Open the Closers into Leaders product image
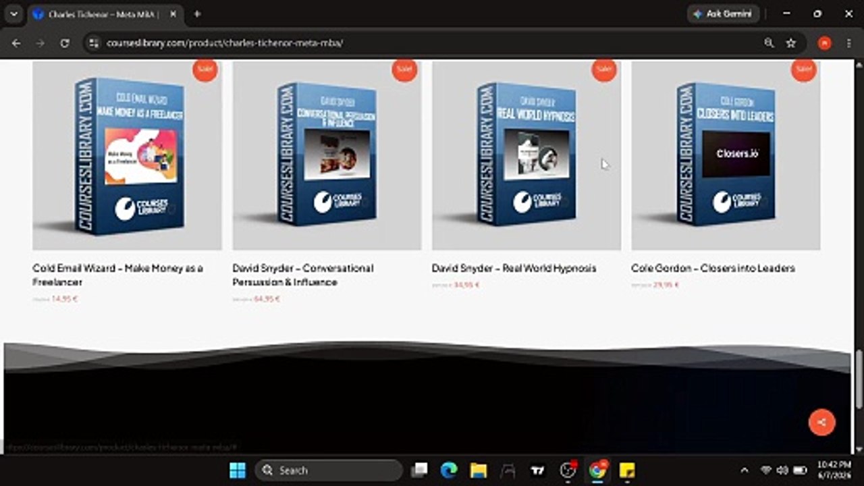The image size is (864, 486). tap(726, 155)
